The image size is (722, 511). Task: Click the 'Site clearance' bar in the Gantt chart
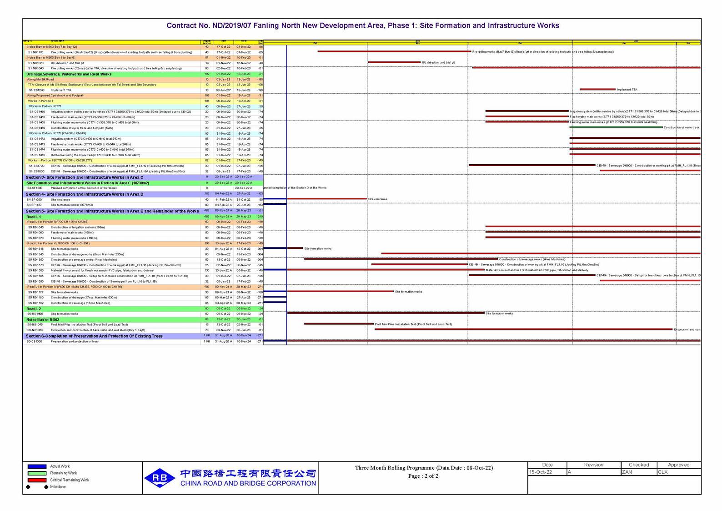point(327,199)
